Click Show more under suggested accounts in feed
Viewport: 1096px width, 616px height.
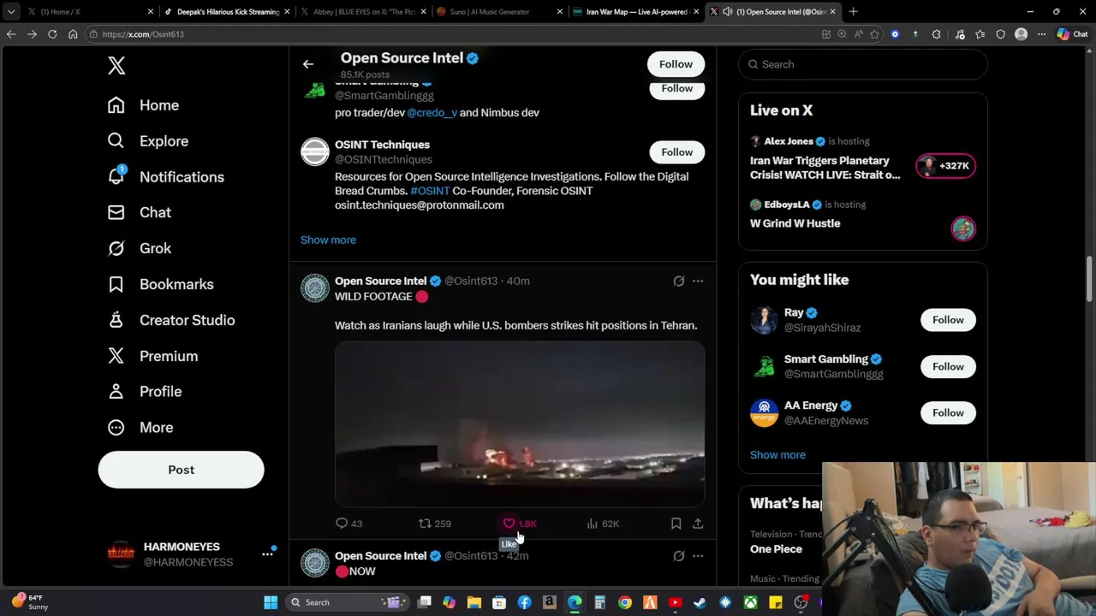tap(328, 240)
